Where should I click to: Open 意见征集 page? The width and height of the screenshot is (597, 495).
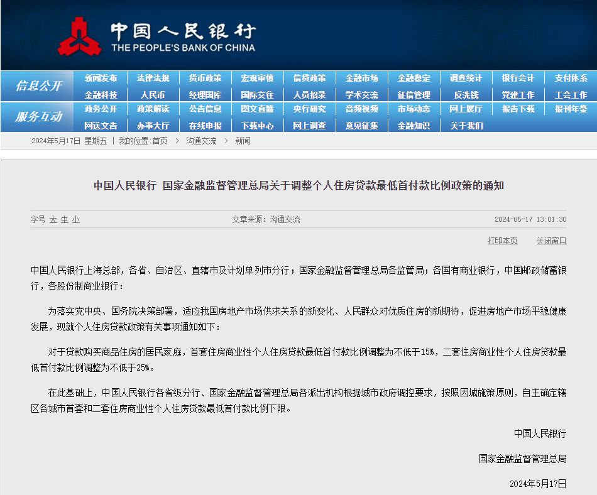(x=362, y=126)
